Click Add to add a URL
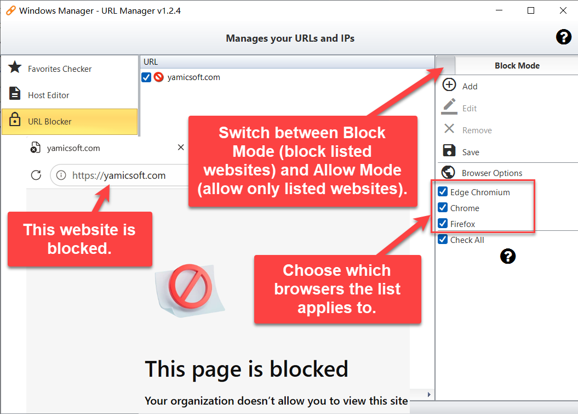Viewport: 578px width, 414px height. tap(470, 86)
